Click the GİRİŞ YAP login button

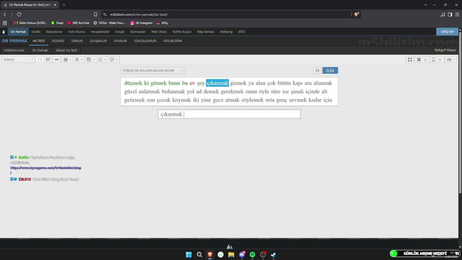pos(447,32)
